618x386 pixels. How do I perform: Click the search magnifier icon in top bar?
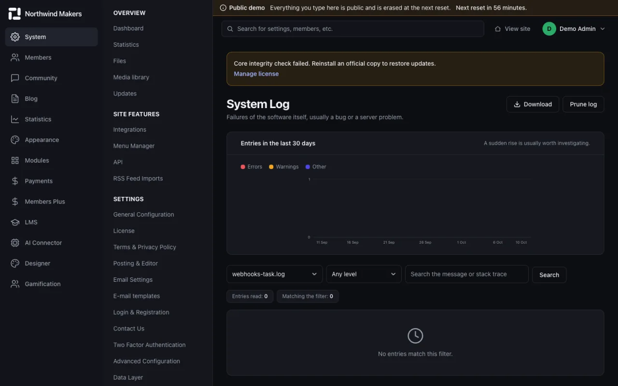point(230,29)
